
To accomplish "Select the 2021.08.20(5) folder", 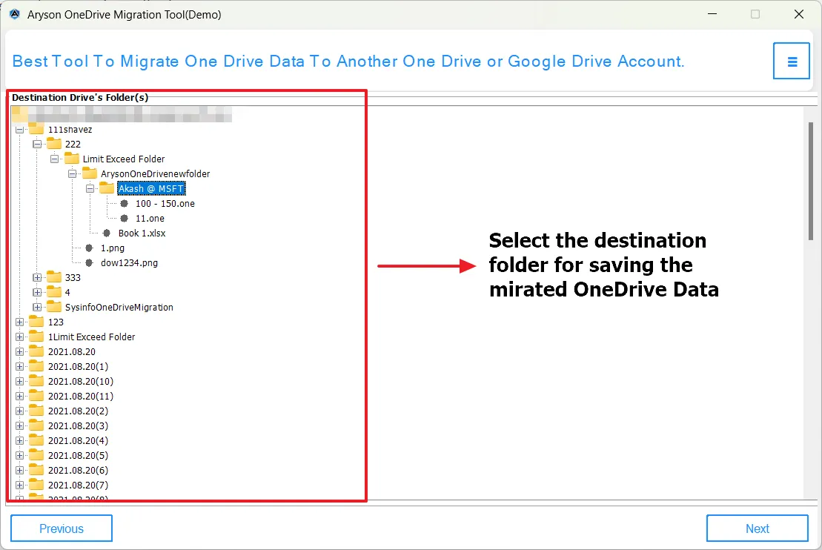I will point(78,455).
